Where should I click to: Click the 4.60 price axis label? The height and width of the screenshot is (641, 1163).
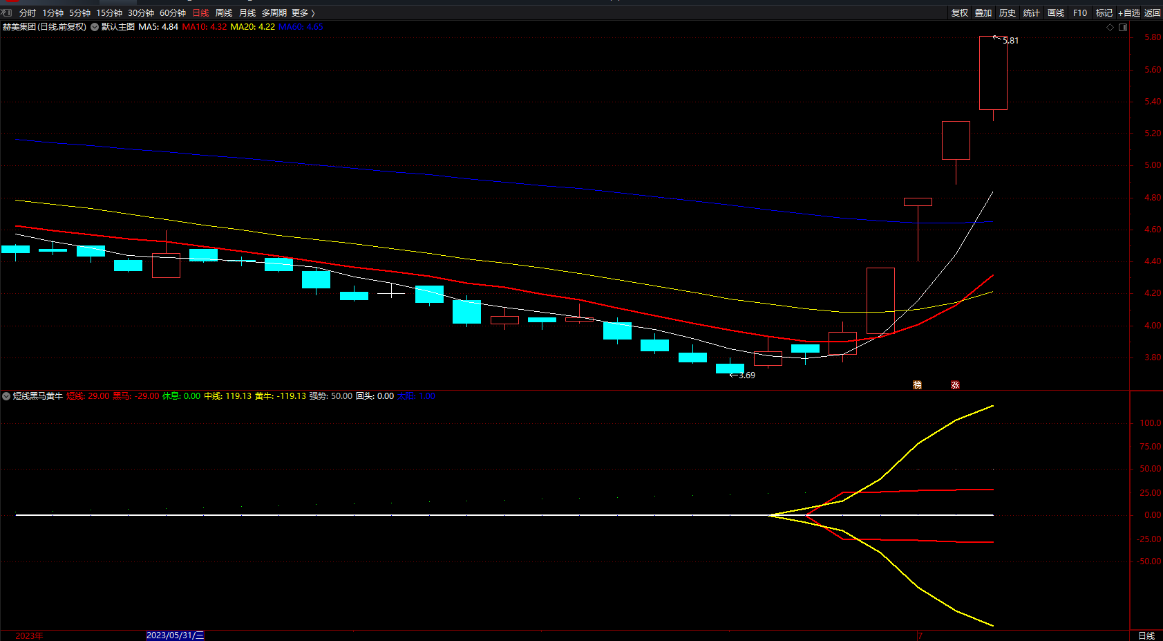click(1153, 230)
